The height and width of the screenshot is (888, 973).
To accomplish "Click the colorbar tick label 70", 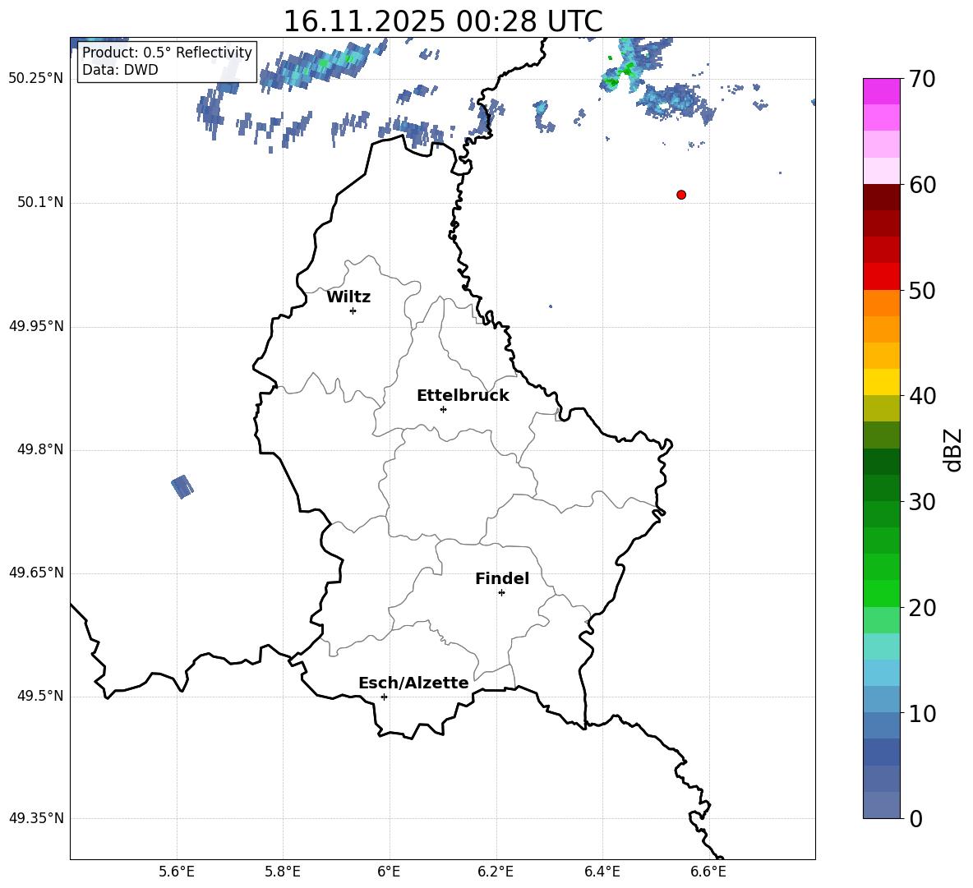I will 922,80.
